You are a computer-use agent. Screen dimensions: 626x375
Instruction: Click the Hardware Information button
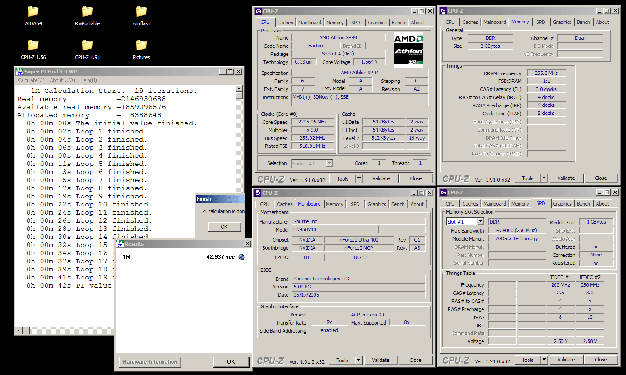(x=150, y=361)
